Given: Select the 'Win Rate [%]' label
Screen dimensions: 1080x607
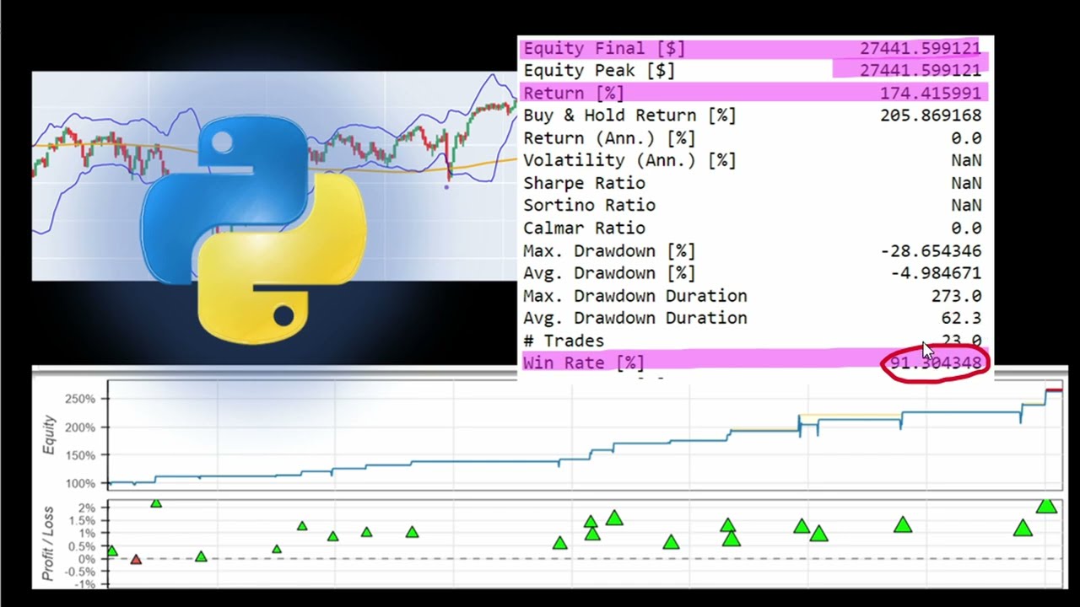Looking at the screenshot, I should (x=584, y=363).
